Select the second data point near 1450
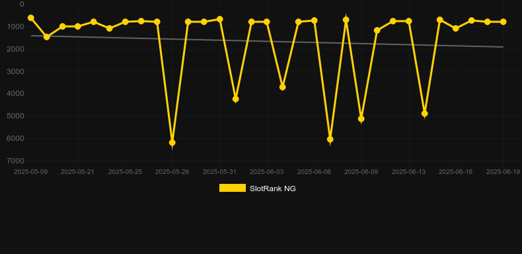Screen dimensions: 522x254 coord(47,36)
